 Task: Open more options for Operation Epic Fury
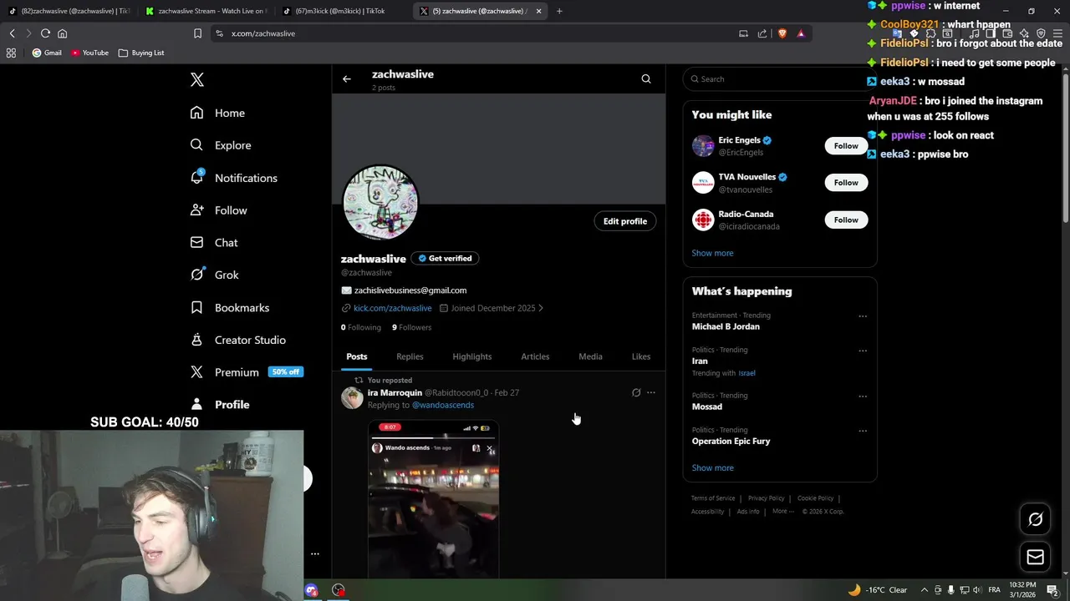[863, 432]
